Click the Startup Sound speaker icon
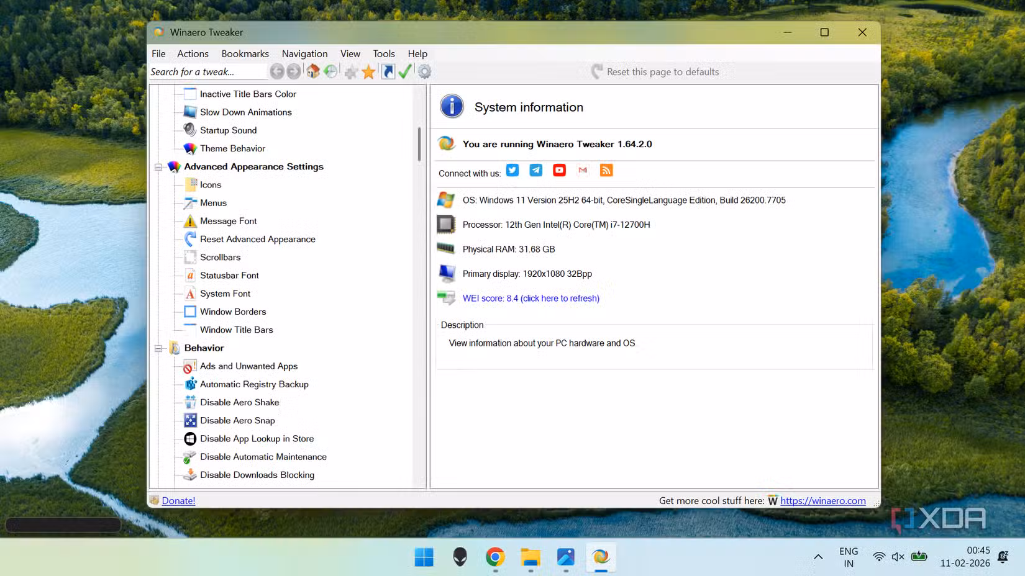The height and width of the screenshot is (576, 1025). 190,130
